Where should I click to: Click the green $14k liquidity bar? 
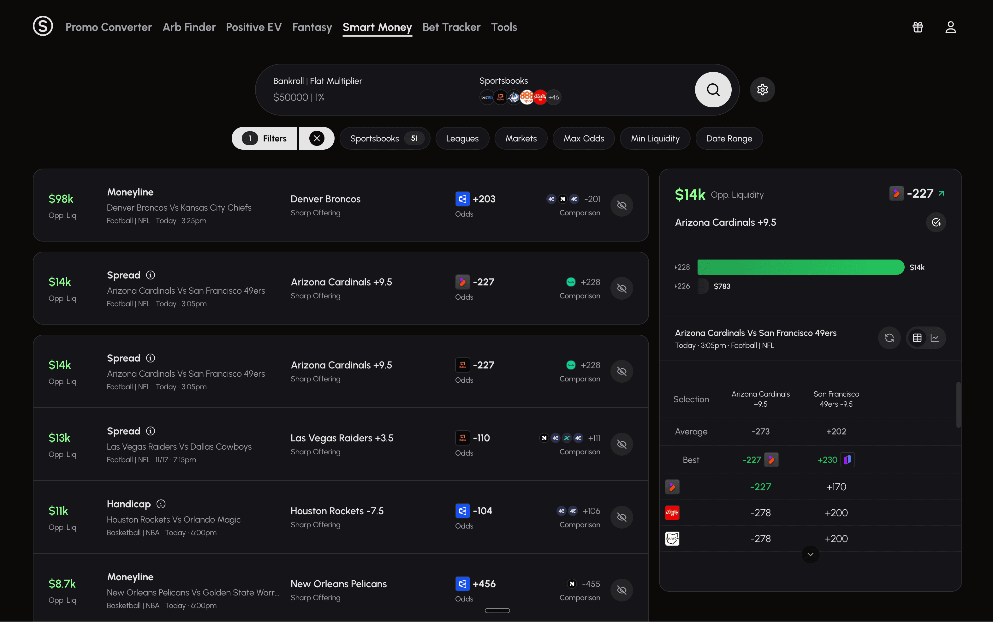[800, 267]
